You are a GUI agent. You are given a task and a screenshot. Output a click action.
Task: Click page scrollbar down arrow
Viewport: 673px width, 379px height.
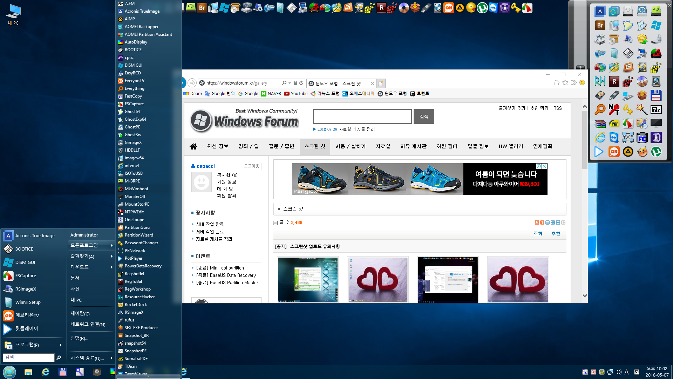click(x=585, y=296)
